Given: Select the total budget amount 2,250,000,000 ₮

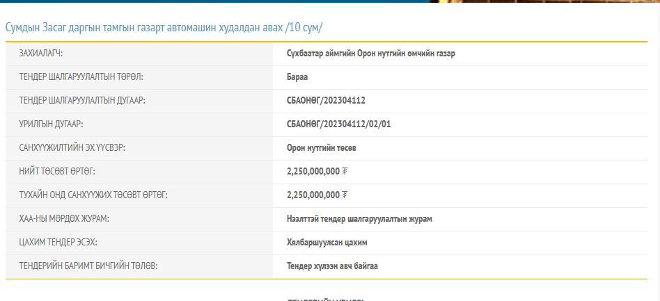Looking at the screenshot, I should click(x=317, y=172).
